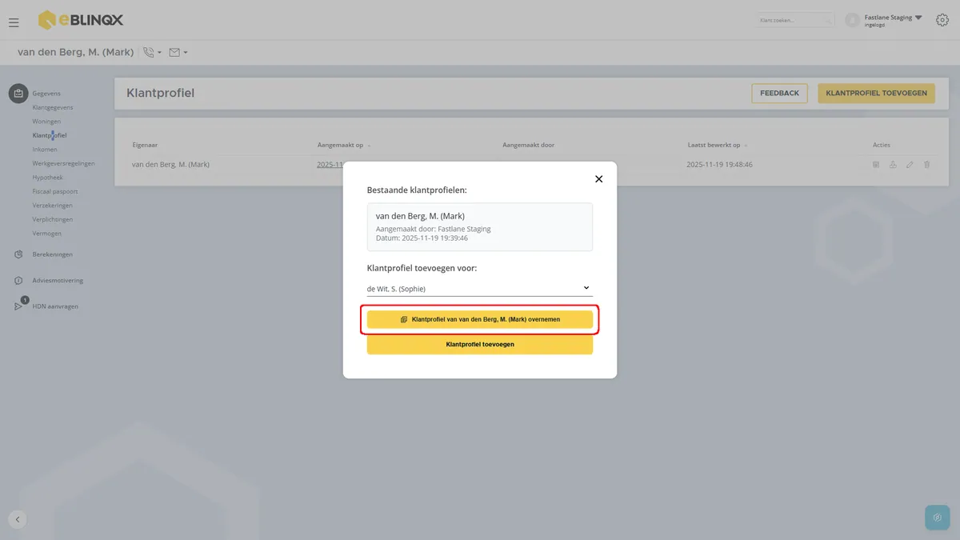
Task: Click the FEEDBACK button
Action: tap(779, 94)
